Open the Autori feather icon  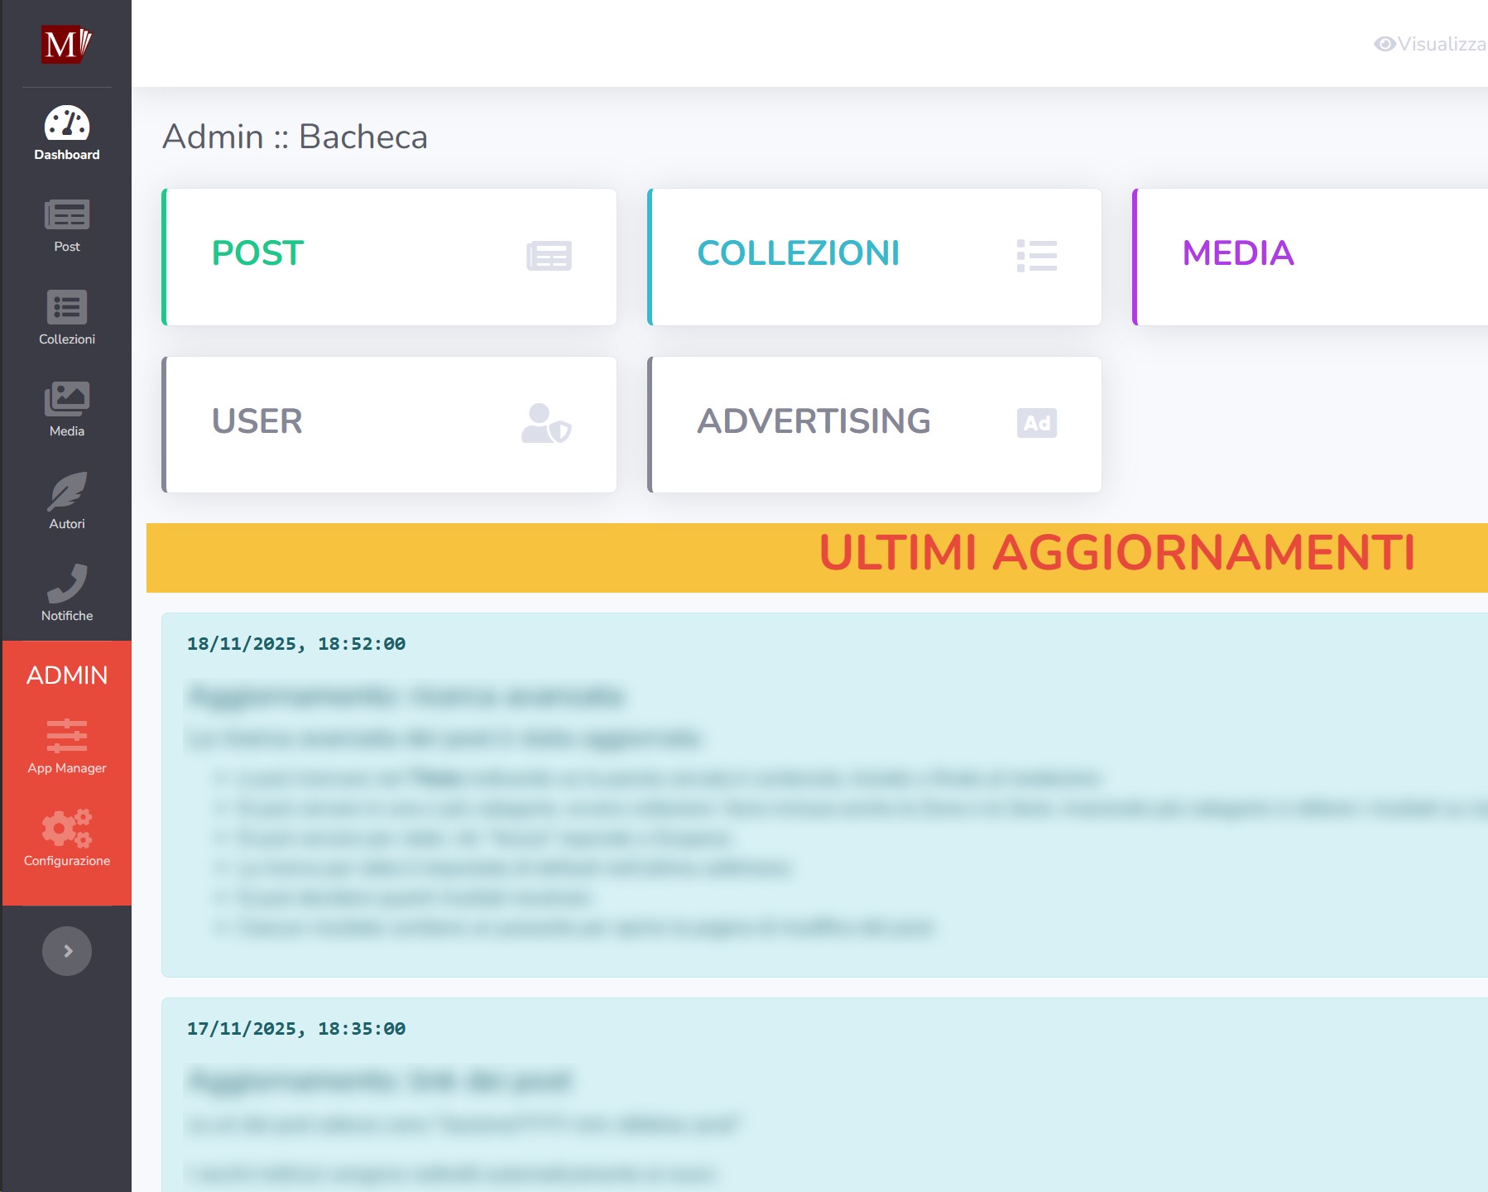(x=66, y=493)
